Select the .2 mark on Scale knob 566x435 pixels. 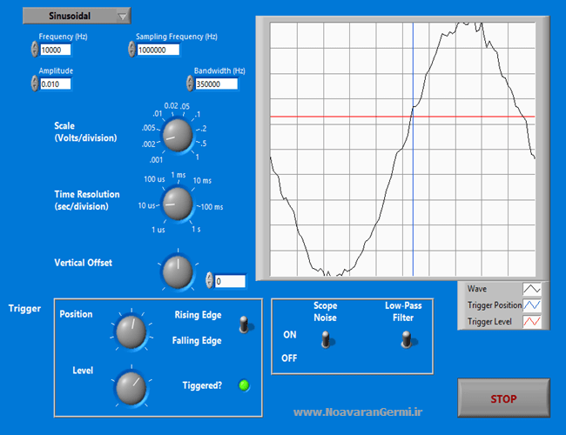tap(204, 129)
